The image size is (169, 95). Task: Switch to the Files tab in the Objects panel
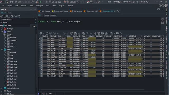click(x=9, y=13)
